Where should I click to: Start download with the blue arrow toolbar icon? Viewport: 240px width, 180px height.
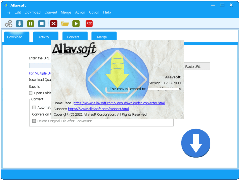(x=20, y=23)
